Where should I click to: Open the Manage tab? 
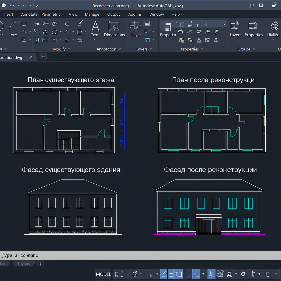click(92, 14)
